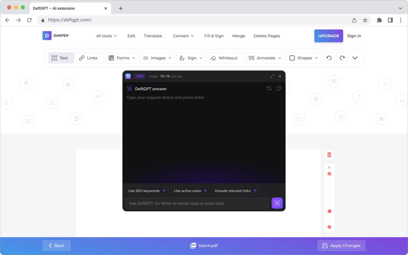Select the Text tool
The width and height of the screenshot is (408, 255).
pos(61,58)
